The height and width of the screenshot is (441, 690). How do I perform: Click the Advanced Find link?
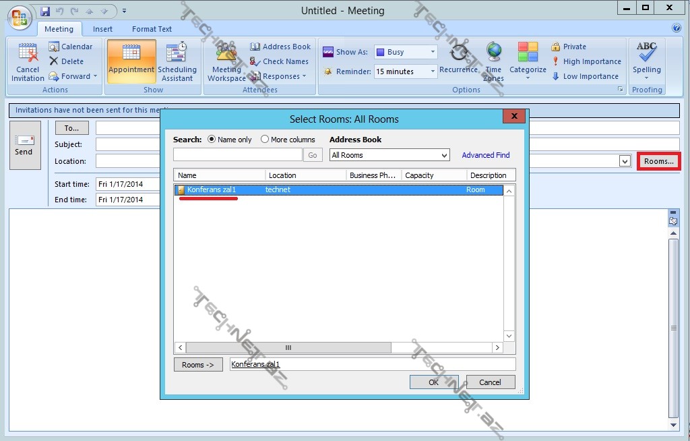click(485, 155)
